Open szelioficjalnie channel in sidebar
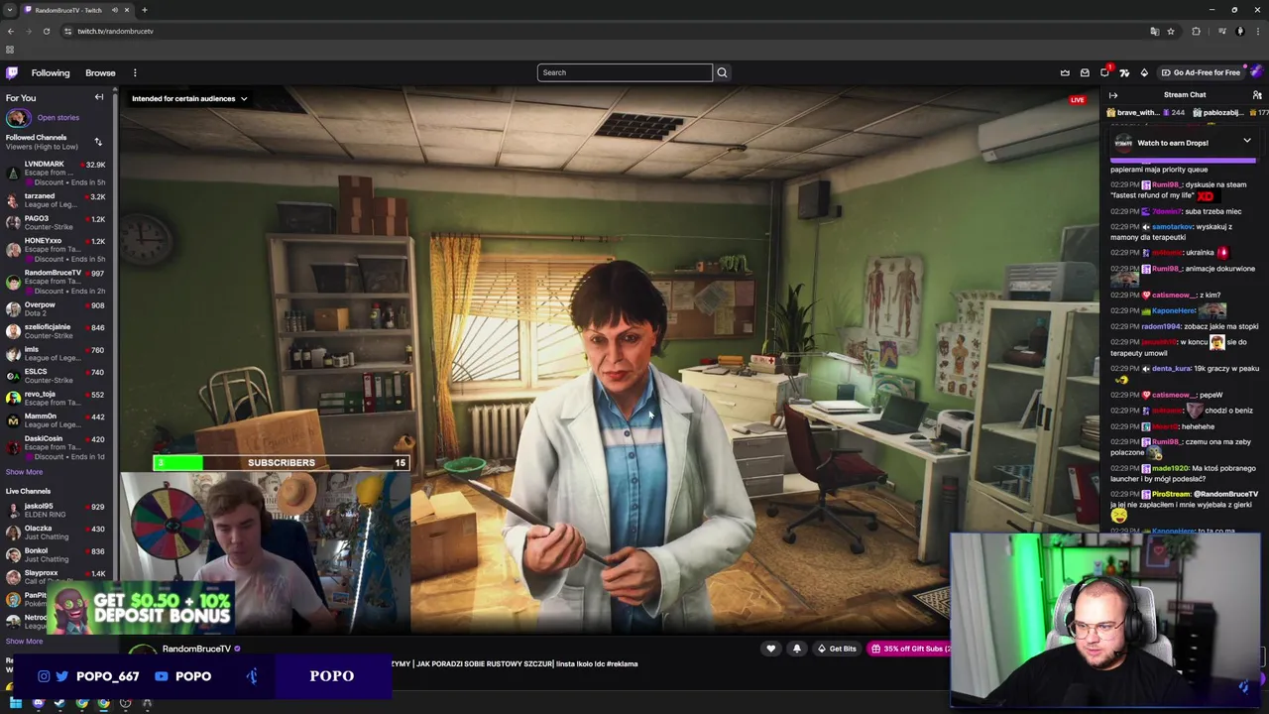Screen dimensions: 1269x714 [x=56, y=331]
